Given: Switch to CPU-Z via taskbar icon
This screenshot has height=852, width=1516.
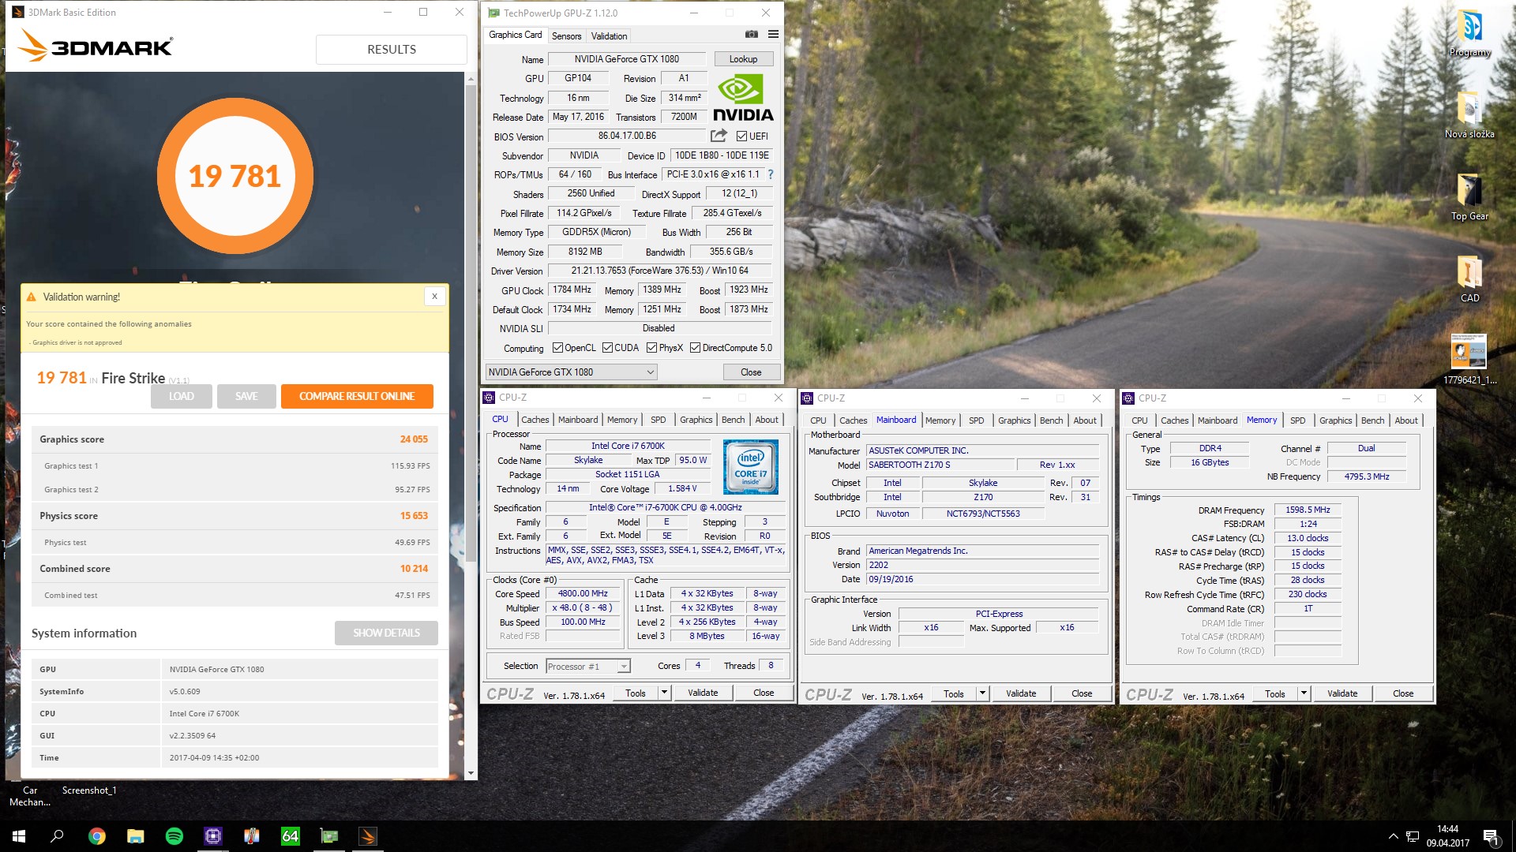Looking at the screenshot, I should point(213,836).
